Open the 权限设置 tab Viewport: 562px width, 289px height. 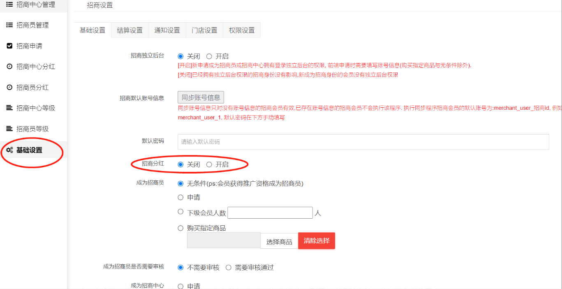(241, 30)
